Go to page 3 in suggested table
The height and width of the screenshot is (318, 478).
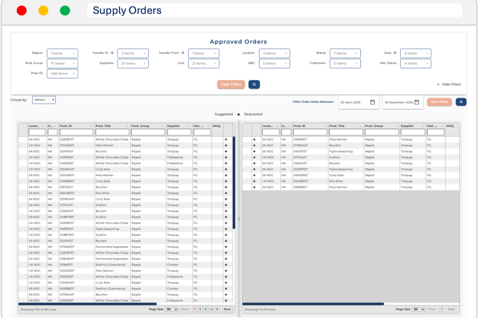(x=205, y=309)
